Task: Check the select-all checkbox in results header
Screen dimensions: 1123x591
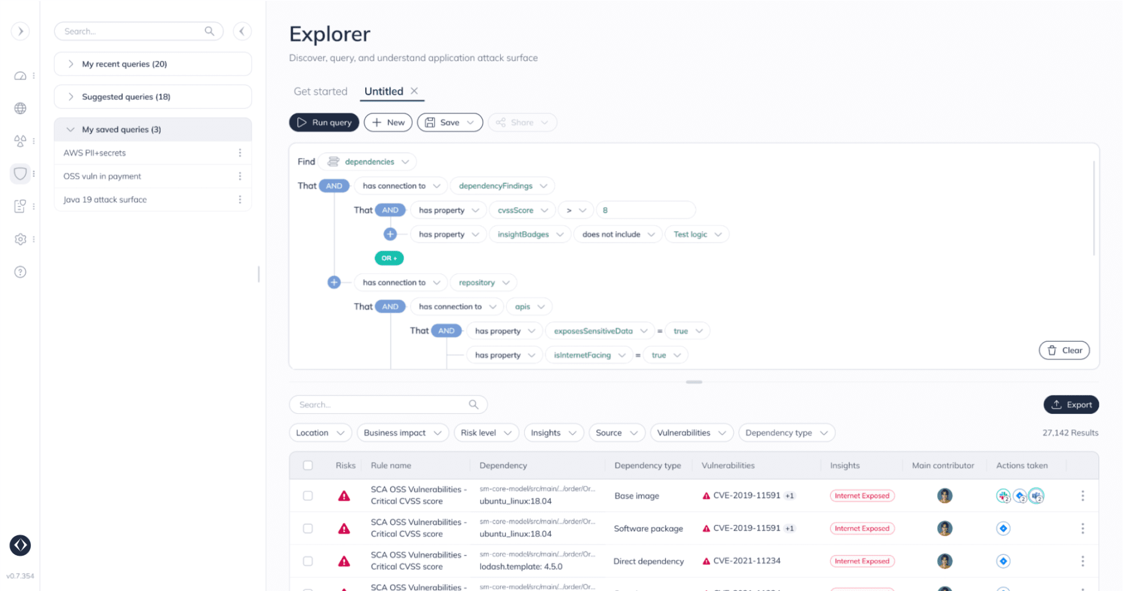Action: [x=308, y=465]
